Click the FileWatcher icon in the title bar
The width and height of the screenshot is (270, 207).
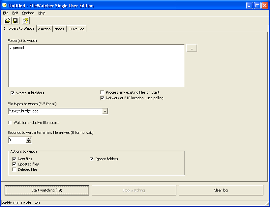click(x=4, y=5)
